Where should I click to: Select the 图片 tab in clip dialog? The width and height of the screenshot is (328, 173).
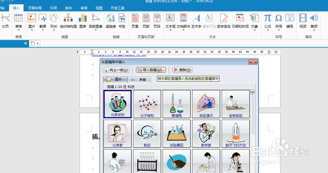point(115,80)
